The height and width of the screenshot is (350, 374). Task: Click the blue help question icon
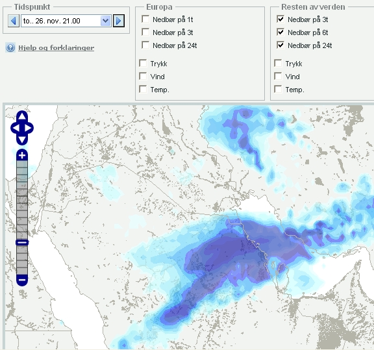coord(10,47)
